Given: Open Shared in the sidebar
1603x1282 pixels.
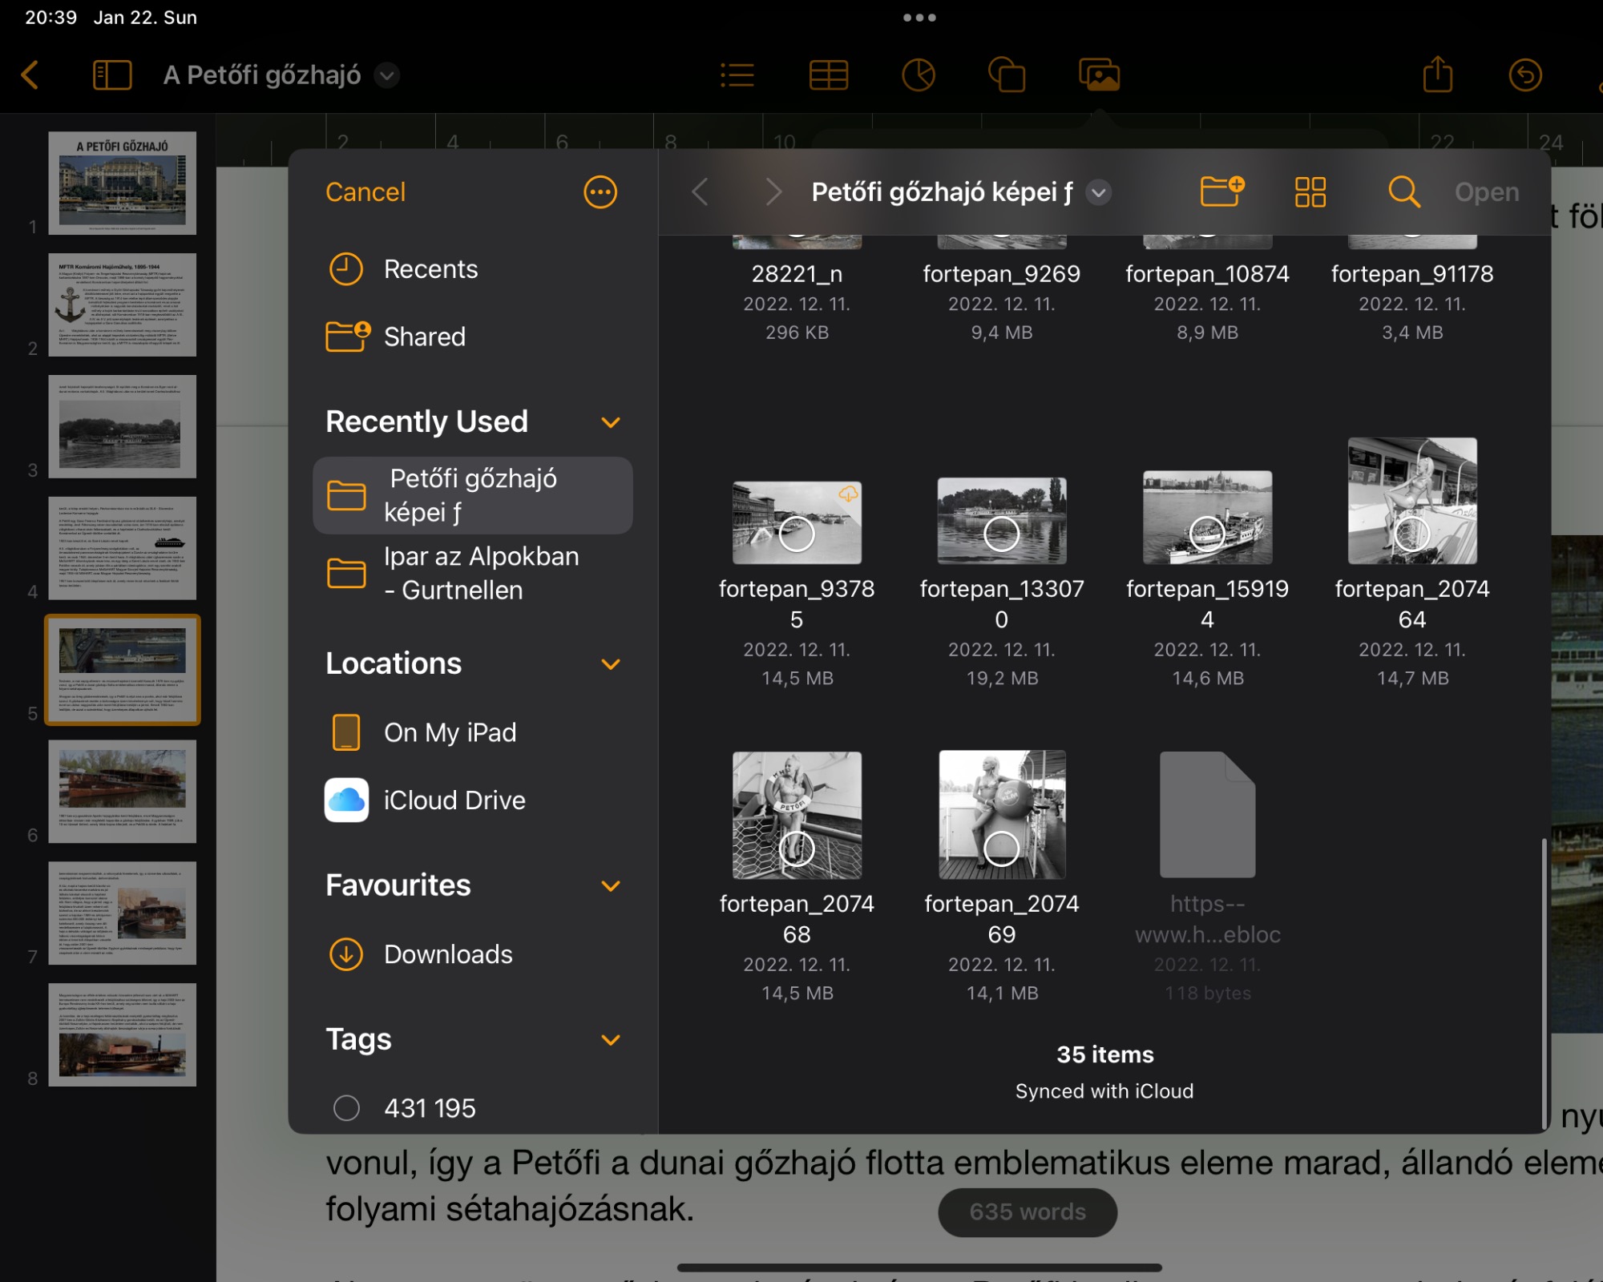Looking at the screenshot, I should (x=473, y=337).
